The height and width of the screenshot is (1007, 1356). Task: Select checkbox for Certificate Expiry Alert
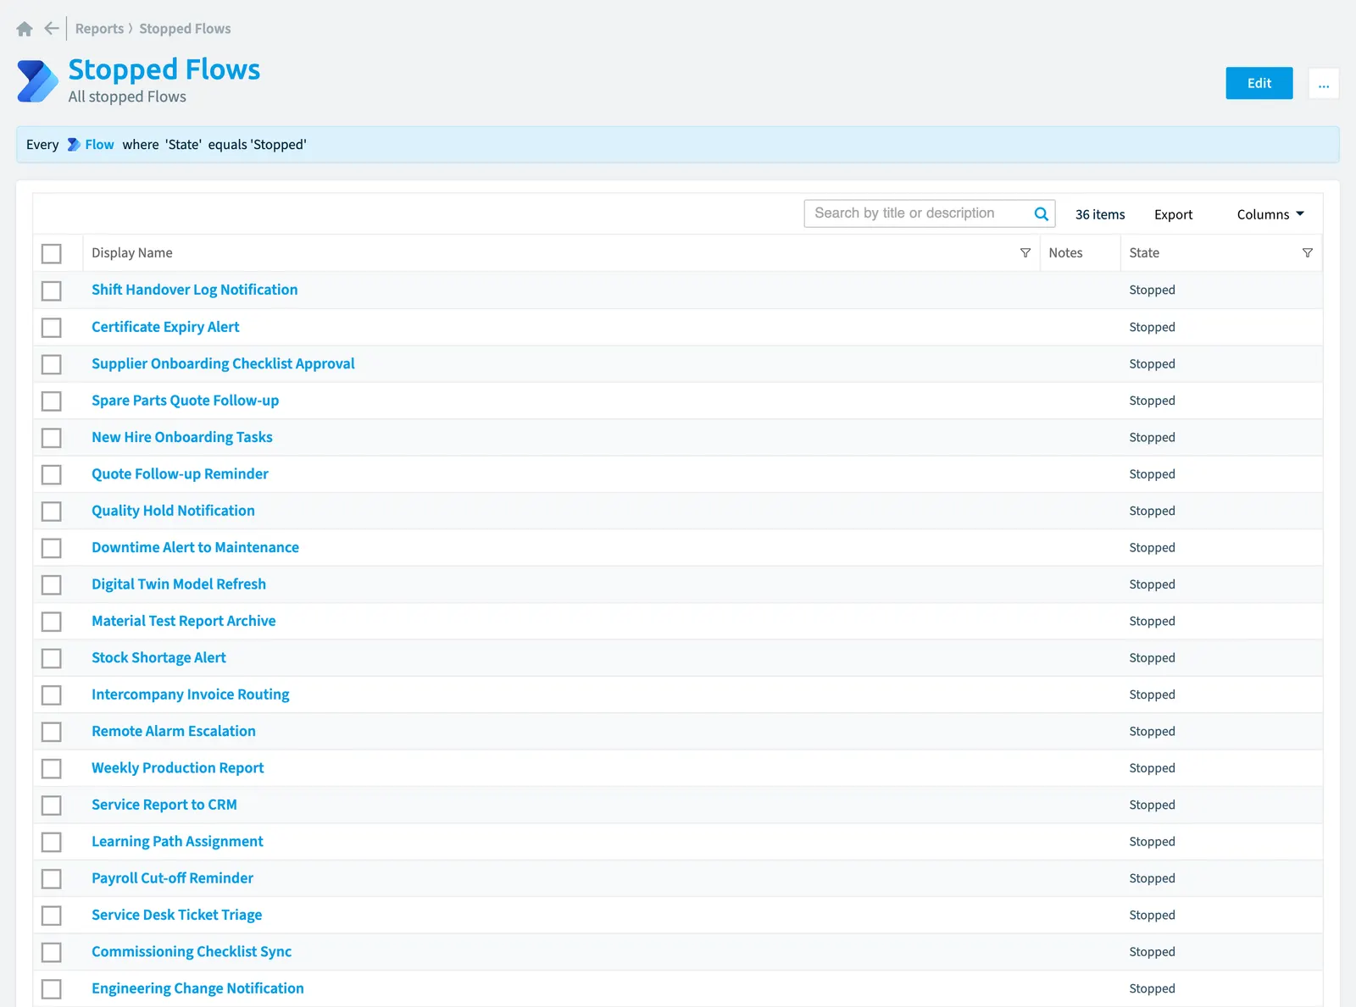(x=52, y=327)
